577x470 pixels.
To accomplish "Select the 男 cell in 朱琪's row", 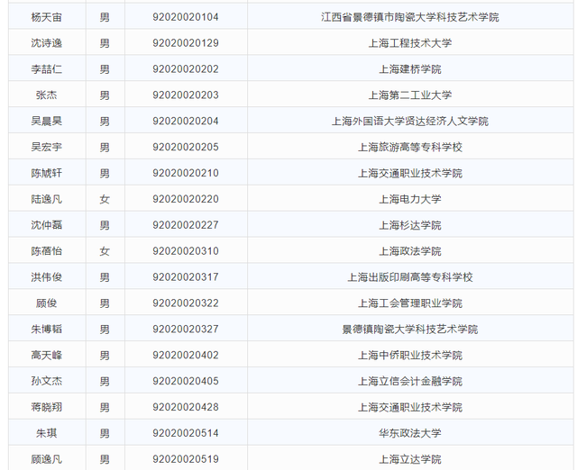I will (x=105, y=434).
